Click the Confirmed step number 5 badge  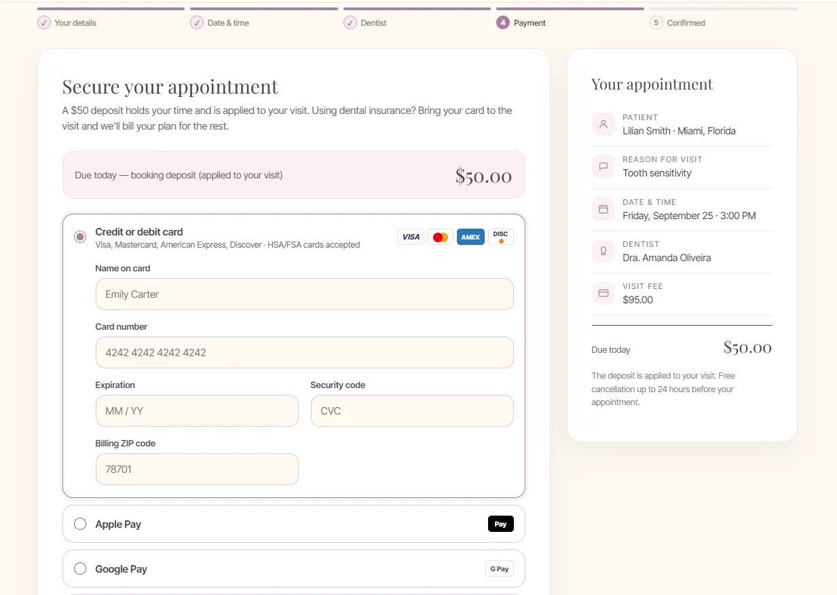pyautogui.click(x=656, y=22)
